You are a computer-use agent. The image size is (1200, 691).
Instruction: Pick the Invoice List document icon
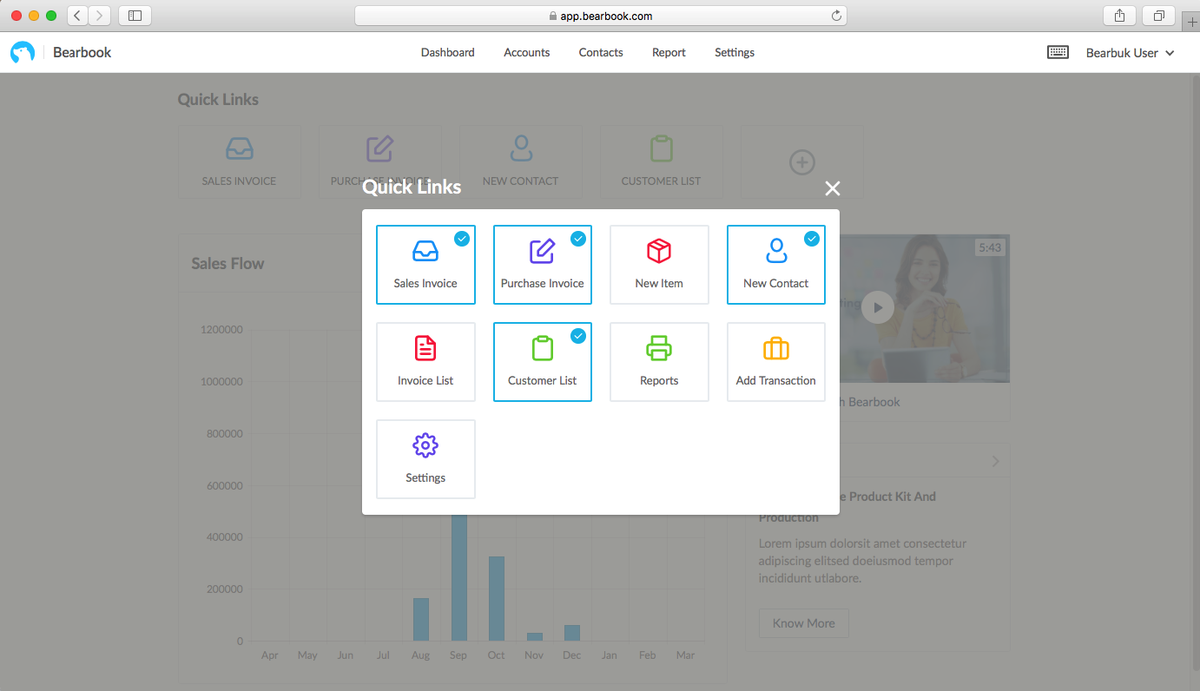tap(425, 349)
